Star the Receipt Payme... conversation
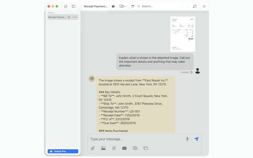 point(69,17)
